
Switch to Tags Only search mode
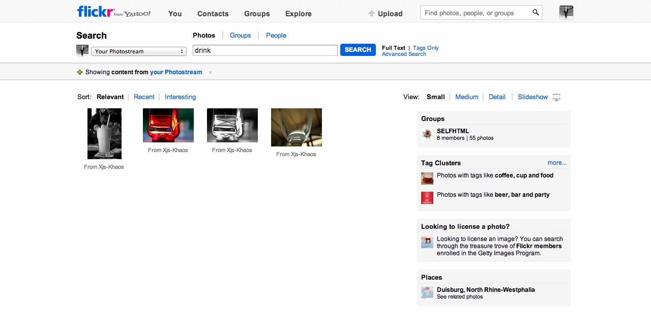pyautogui.click(x=426, y=48)
